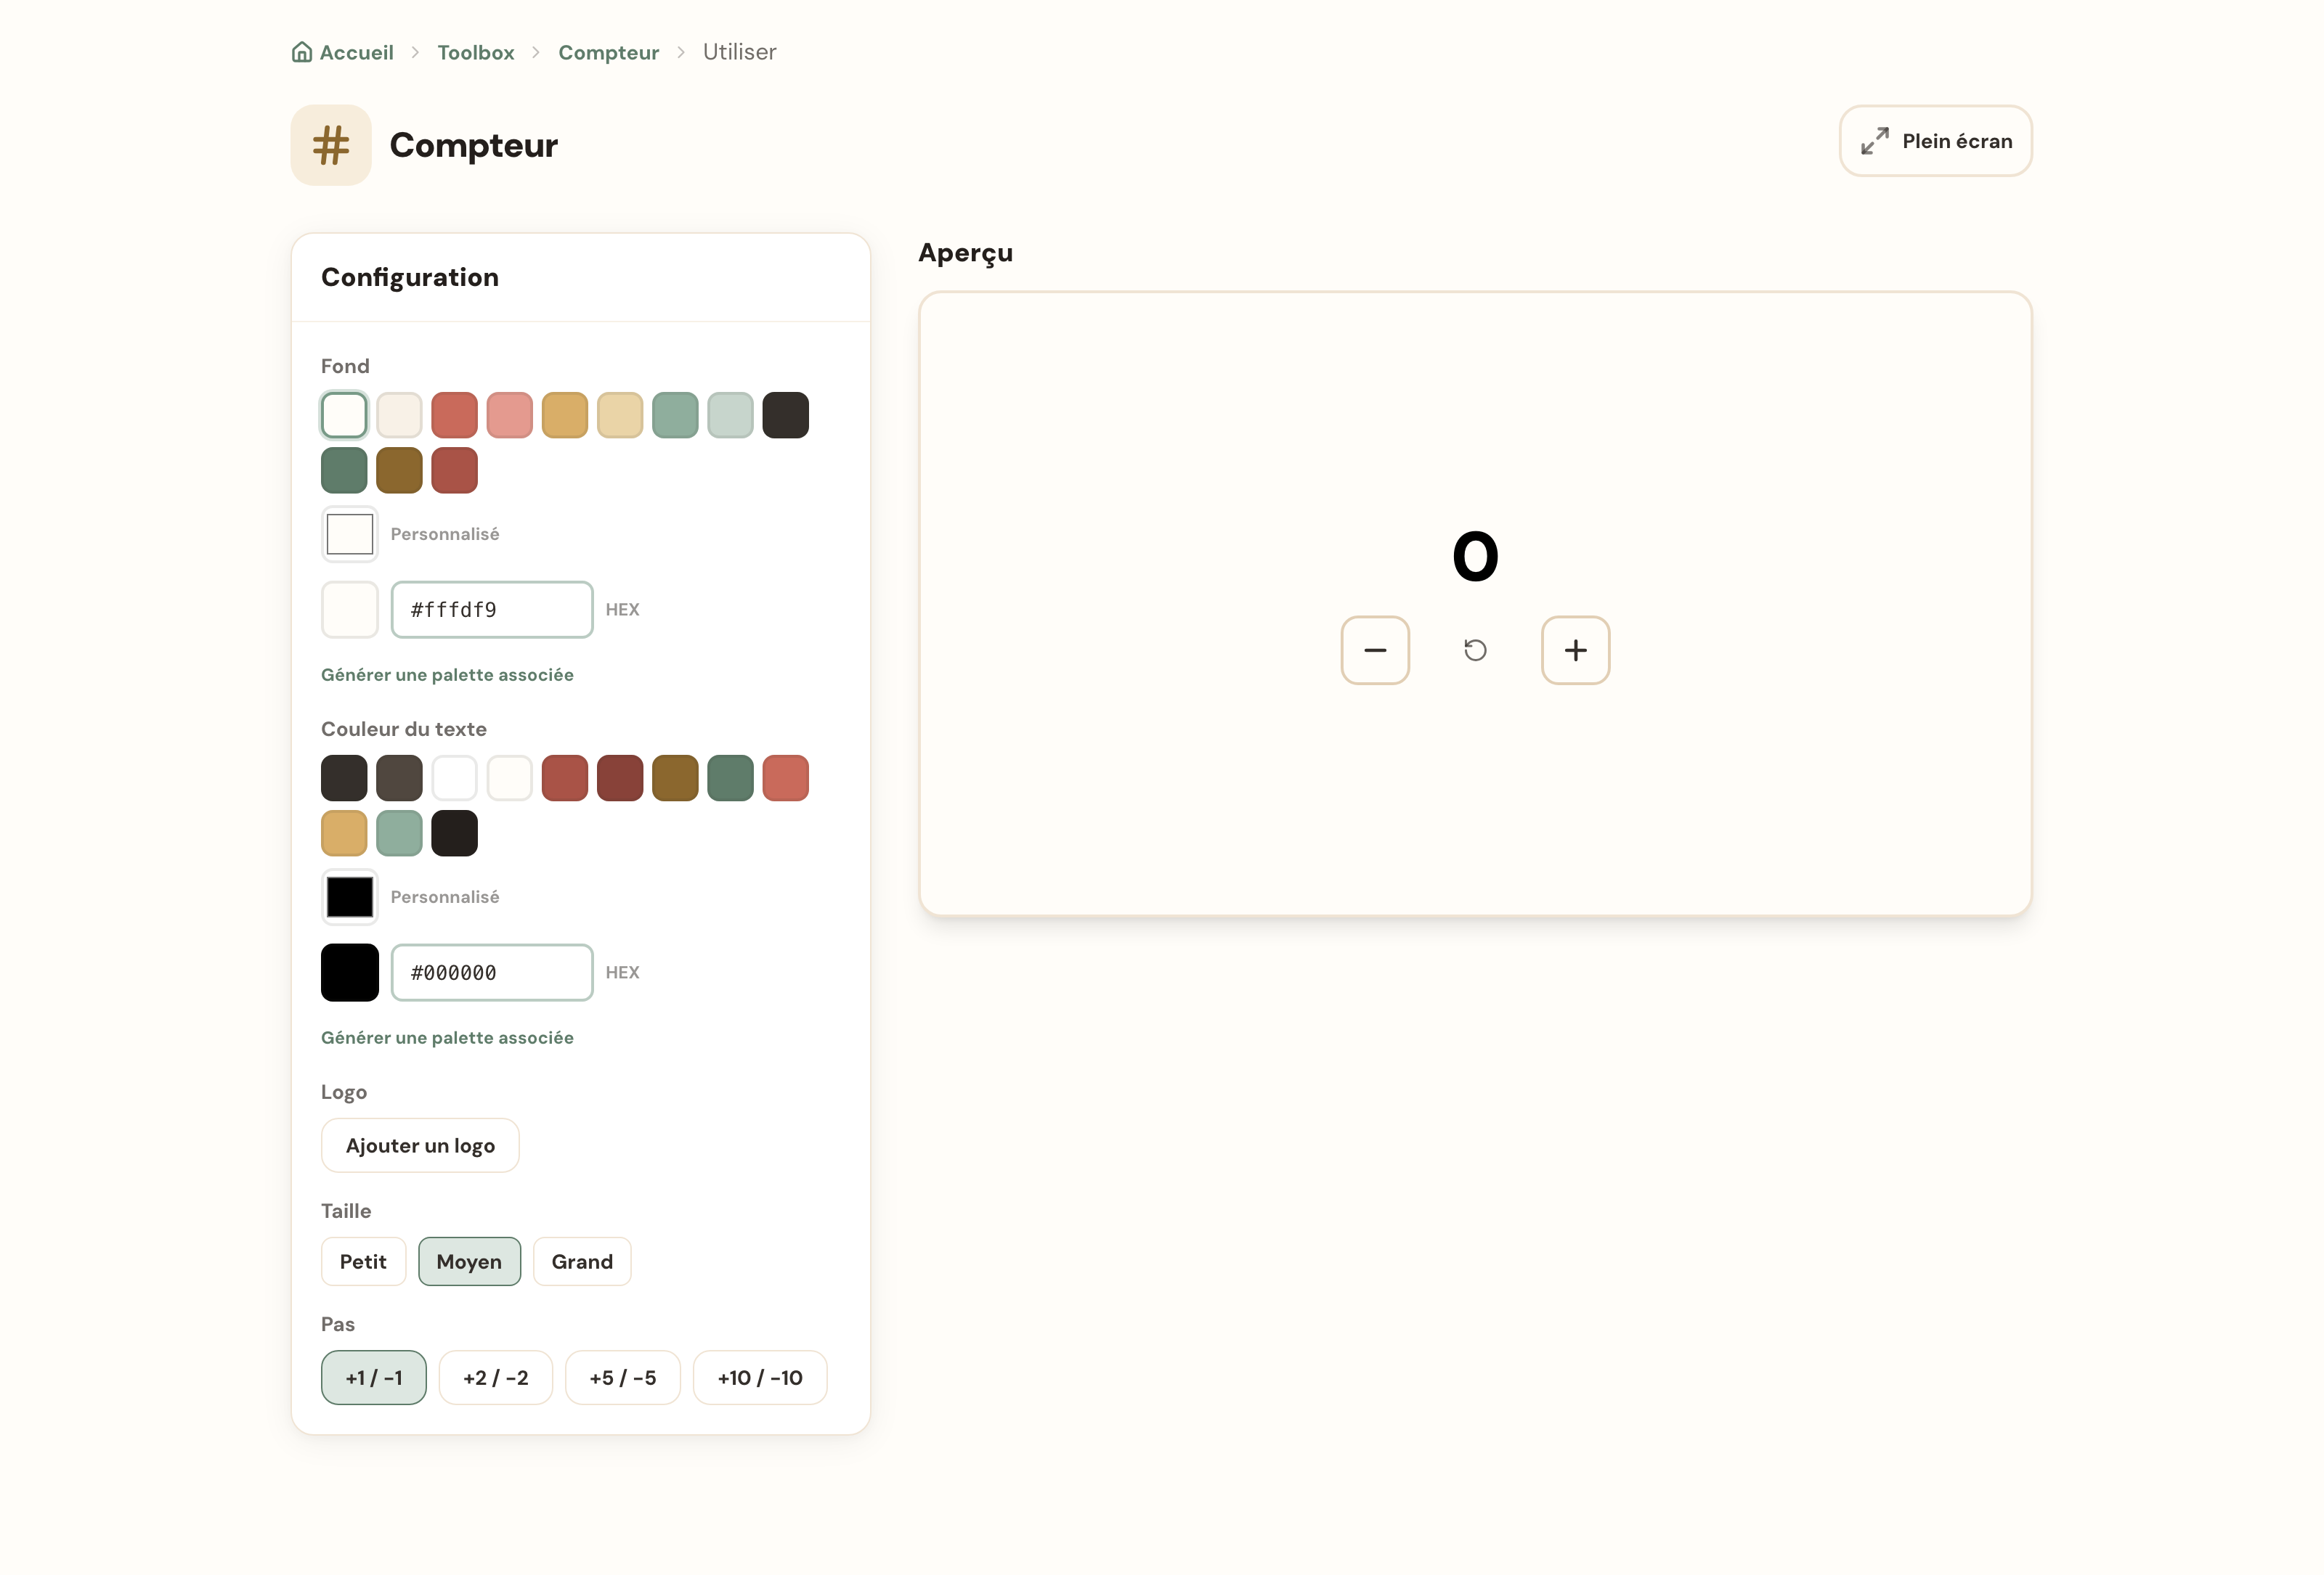Select Petit size option
Image resolution: width=2324 pixels, height=1575 pixels.
point(363,1261)
